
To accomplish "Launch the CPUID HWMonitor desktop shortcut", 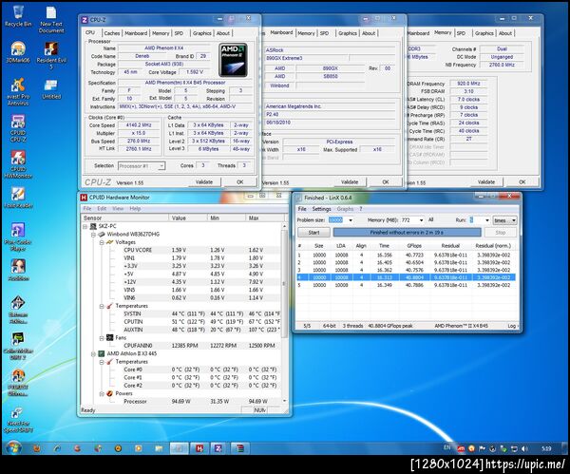I will [x=18, y=164].
